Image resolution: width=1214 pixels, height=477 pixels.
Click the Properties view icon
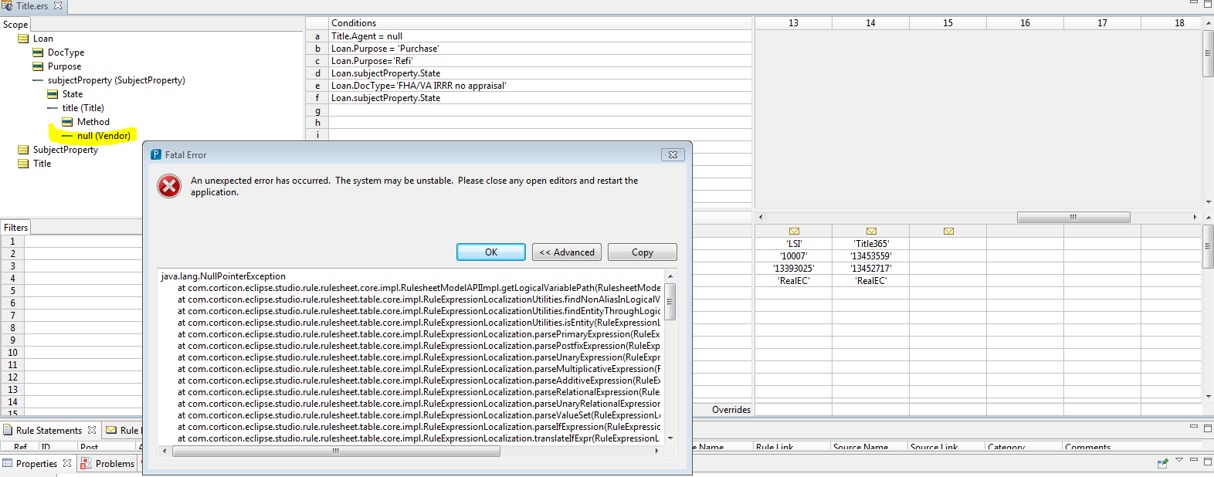(8, 463)
